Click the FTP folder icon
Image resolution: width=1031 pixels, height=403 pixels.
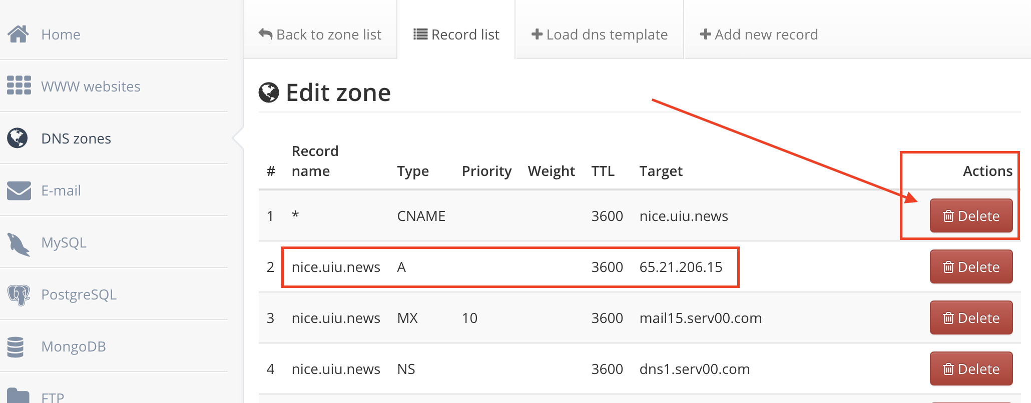(x=19, y=396)
